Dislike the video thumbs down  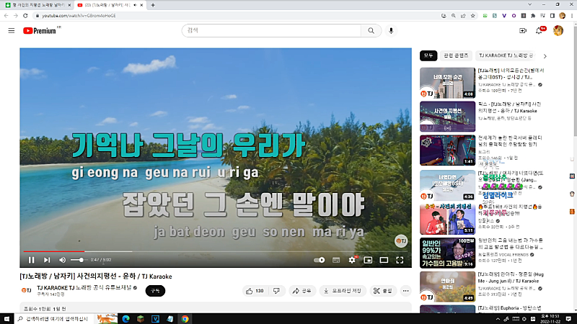coord(276,291)
